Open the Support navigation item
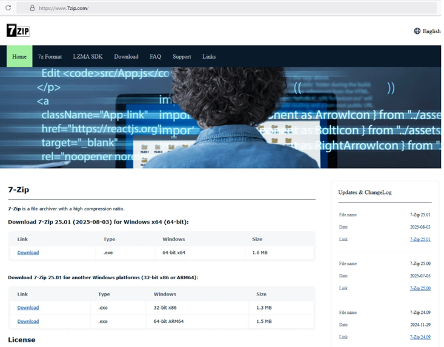 pos(182,56)
